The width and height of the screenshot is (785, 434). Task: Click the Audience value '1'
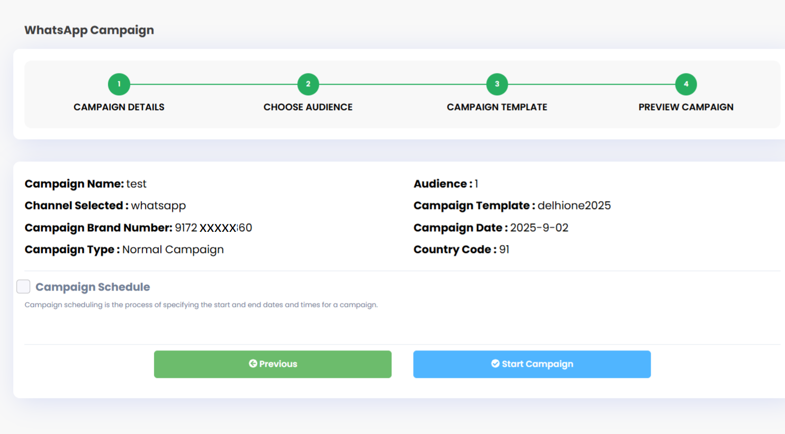coord(477,184)
